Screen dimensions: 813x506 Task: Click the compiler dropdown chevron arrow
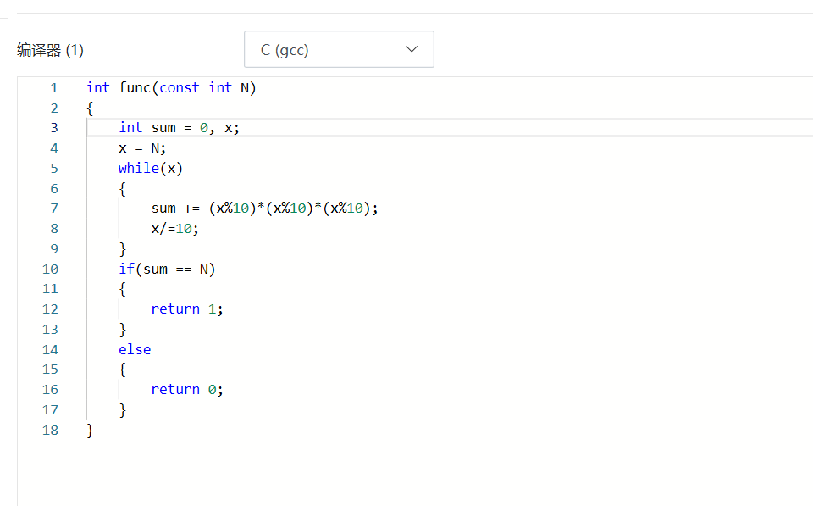[412, 49]
